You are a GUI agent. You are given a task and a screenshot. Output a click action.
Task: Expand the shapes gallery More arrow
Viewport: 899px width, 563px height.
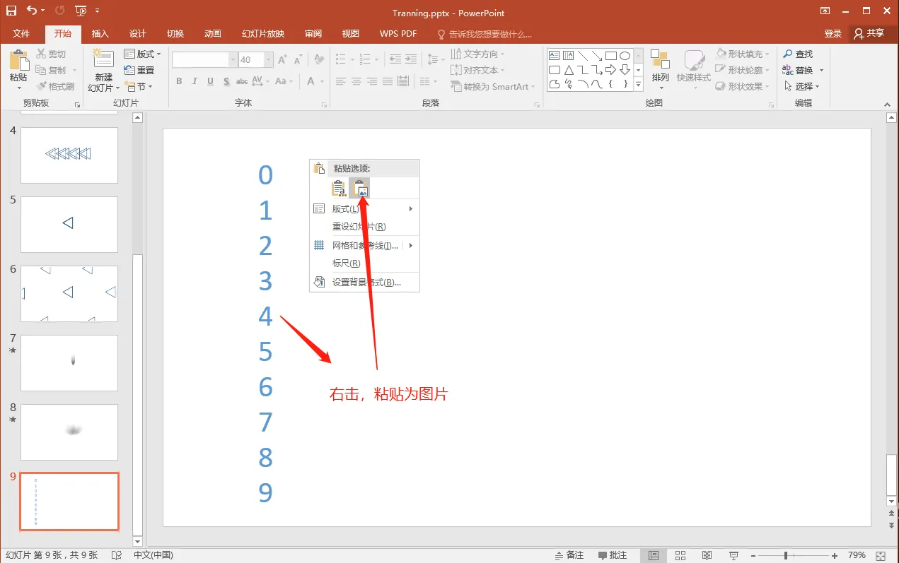point(638,85)
